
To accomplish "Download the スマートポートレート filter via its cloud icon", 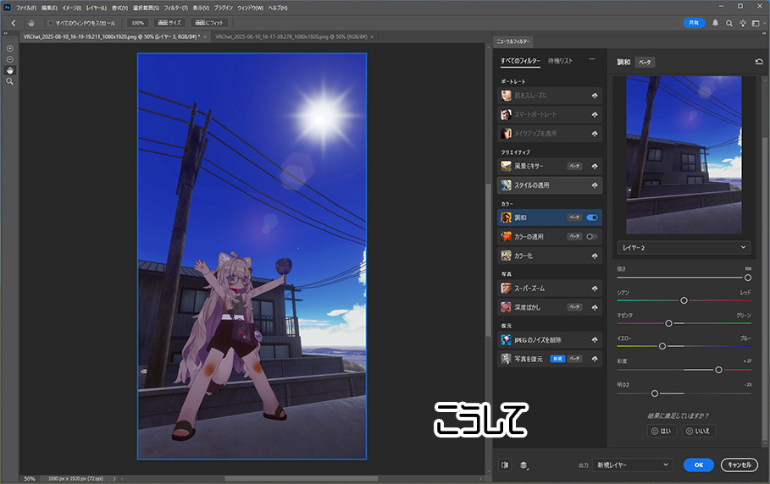I will point(594,114).
